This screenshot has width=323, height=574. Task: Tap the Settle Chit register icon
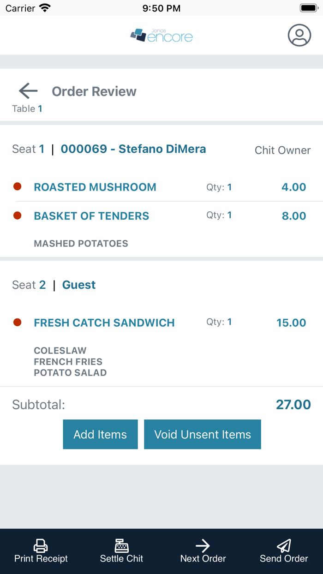coord(121,546)
